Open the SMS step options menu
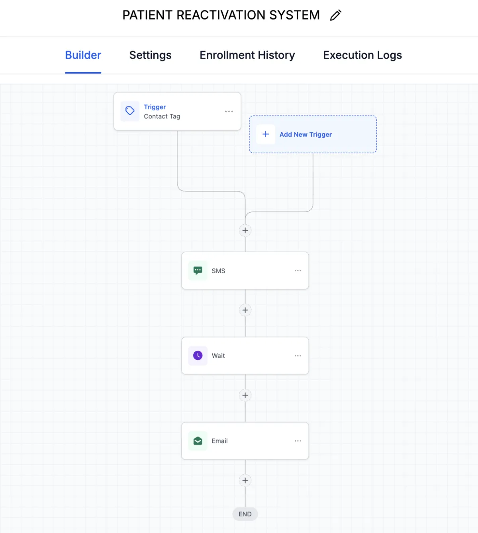478x533 pixels. pos(298,271)
